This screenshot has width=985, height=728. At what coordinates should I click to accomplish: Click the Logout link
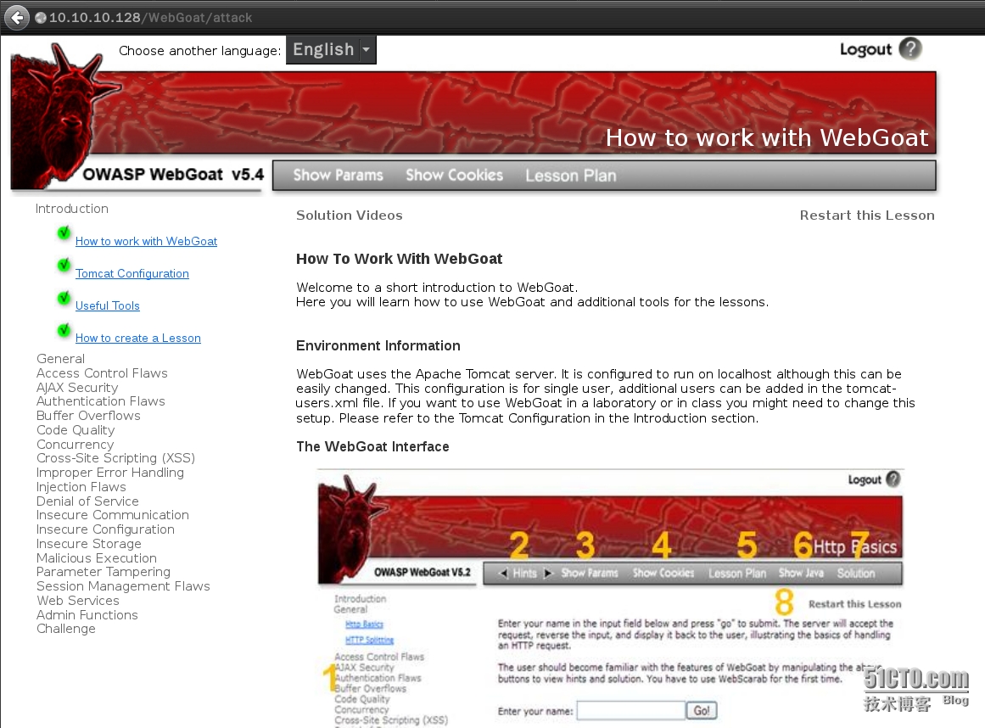tap(865, 49)
